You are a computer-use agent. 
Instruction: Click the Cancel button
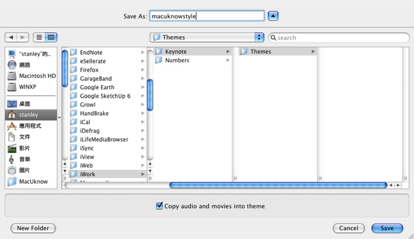[349, 228]
